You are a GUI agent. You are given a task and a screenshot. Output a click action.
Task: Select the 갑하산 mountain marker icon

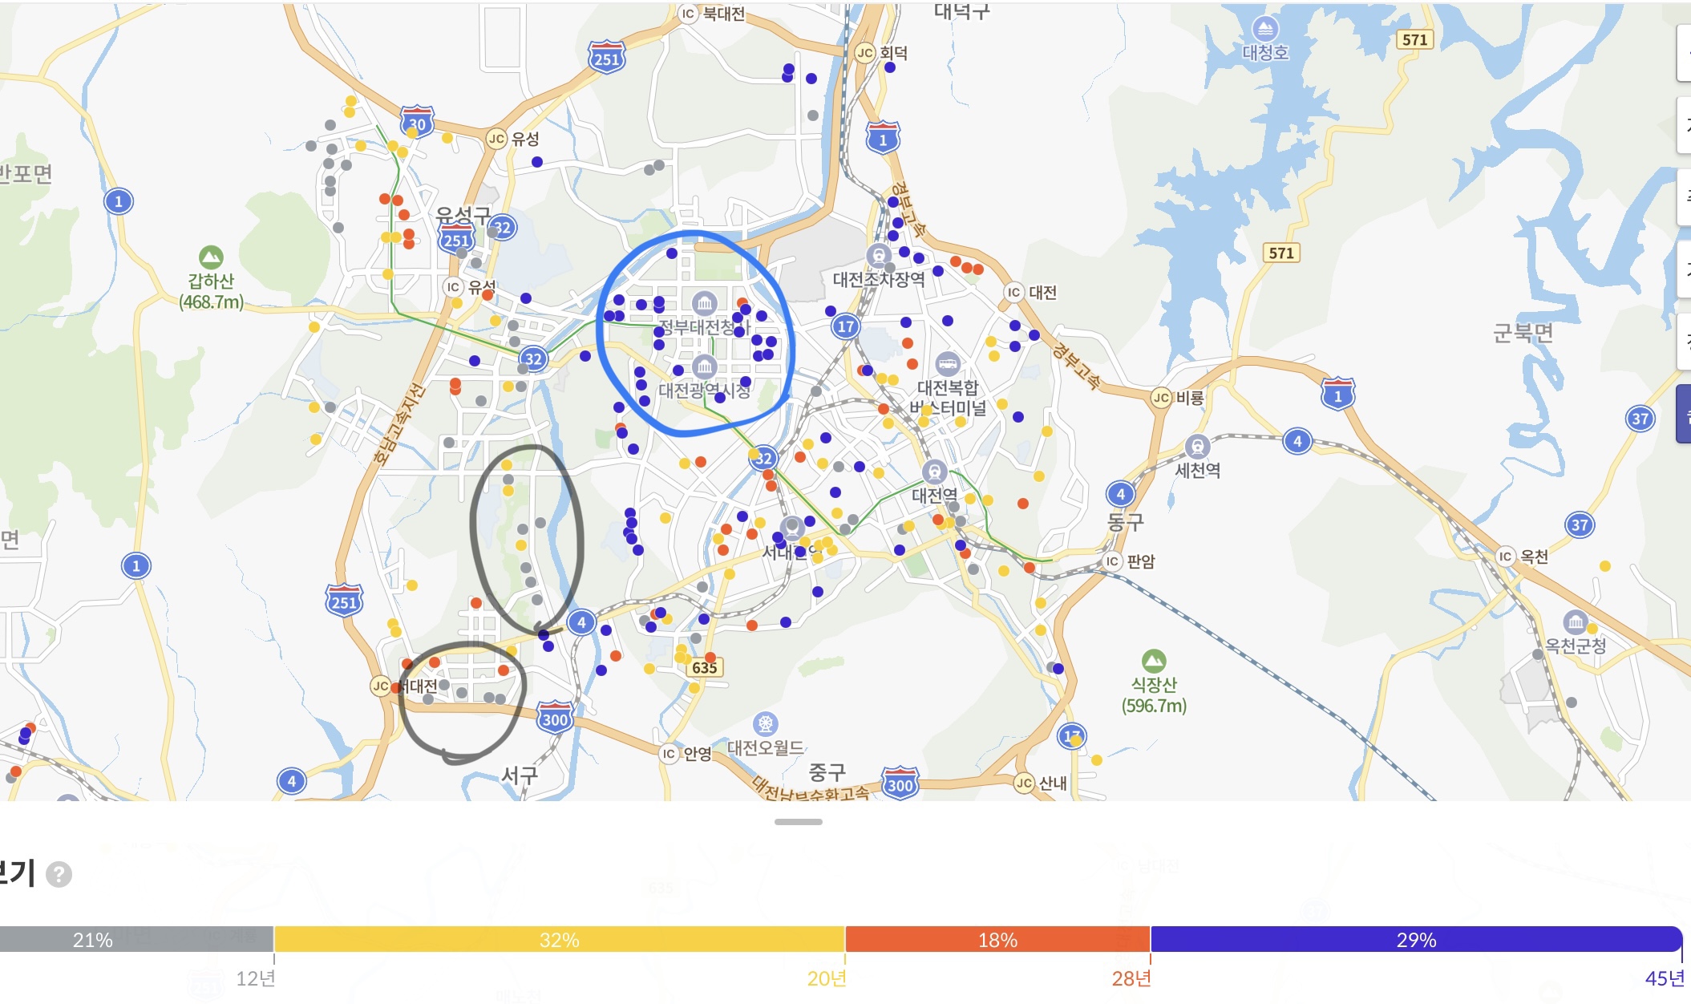point(211,257)
